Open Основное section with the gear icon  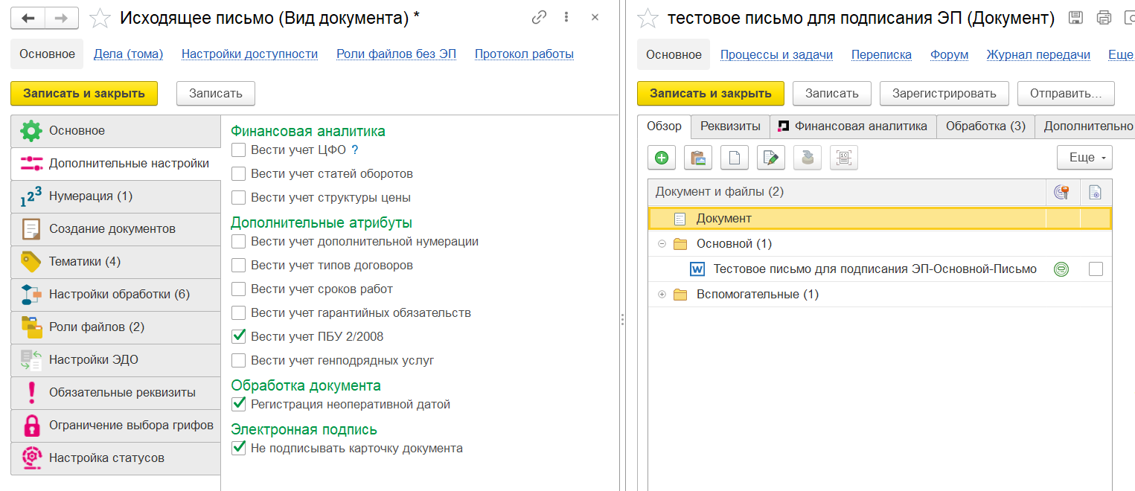click(x=115, y=131)
